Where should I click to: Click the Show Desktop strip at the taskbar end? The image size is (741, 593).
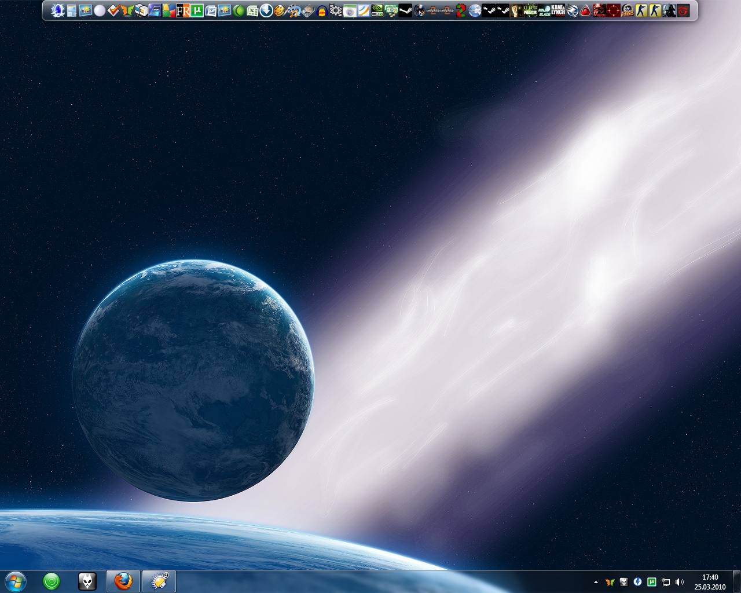[736, 582]
